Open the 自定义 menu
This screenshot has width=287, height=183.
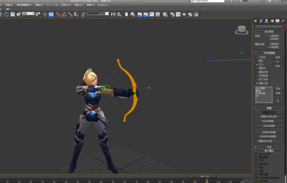(66, 5)
